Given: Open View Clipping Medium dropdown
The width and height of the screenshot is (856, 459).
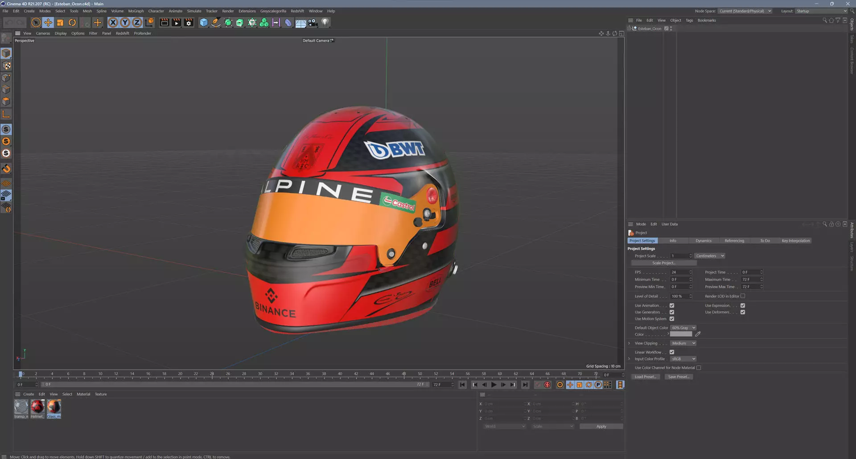Looking at the screenshot, I should 683,343.
